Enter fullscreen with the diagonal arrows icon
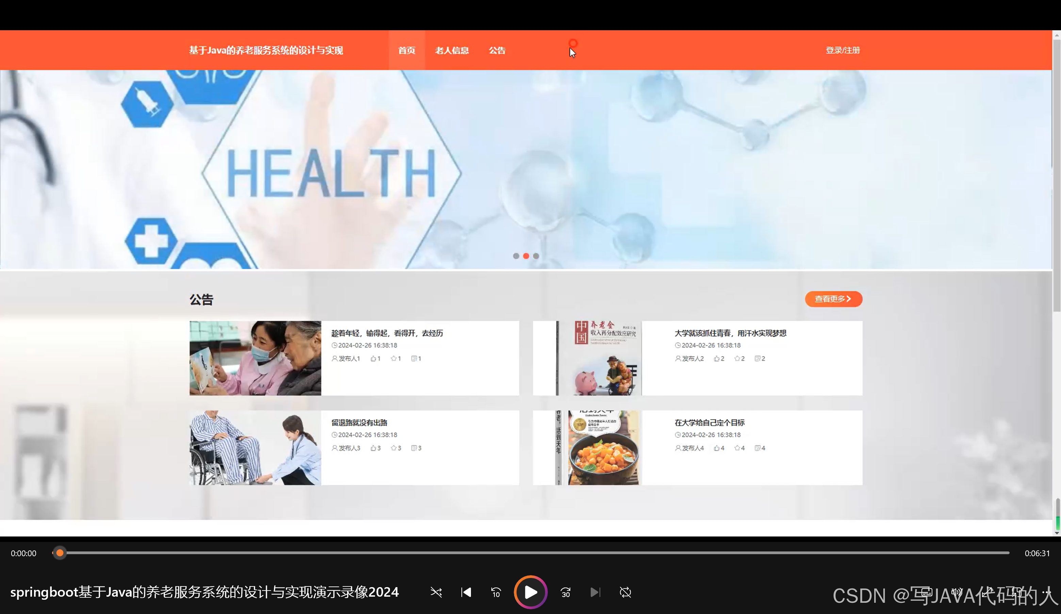 [987, 592]
